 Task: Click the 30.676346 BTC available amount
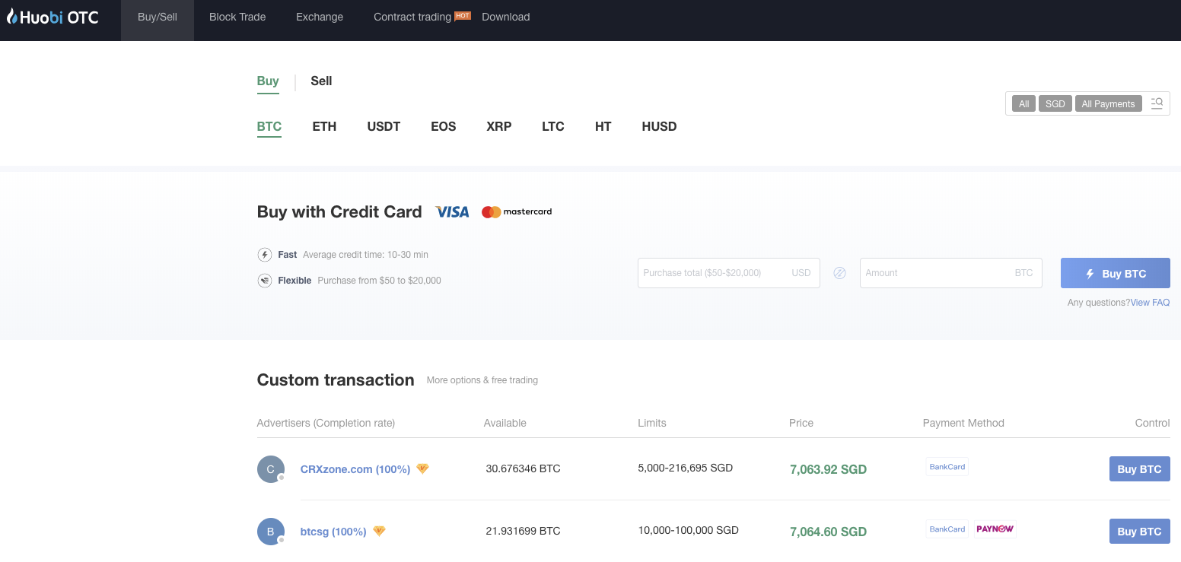tap(524, 468)
